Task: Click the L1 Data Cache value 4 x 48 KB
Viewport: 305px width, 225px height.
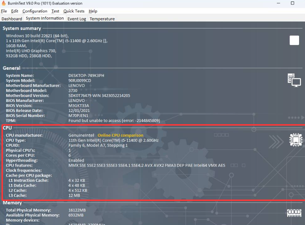Action: [x=77, y=185]
